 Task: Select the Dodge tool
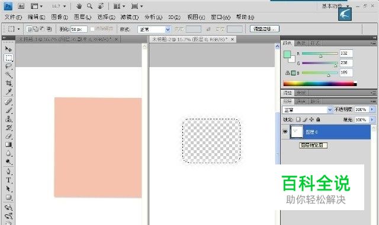click(x=8, y=162)
